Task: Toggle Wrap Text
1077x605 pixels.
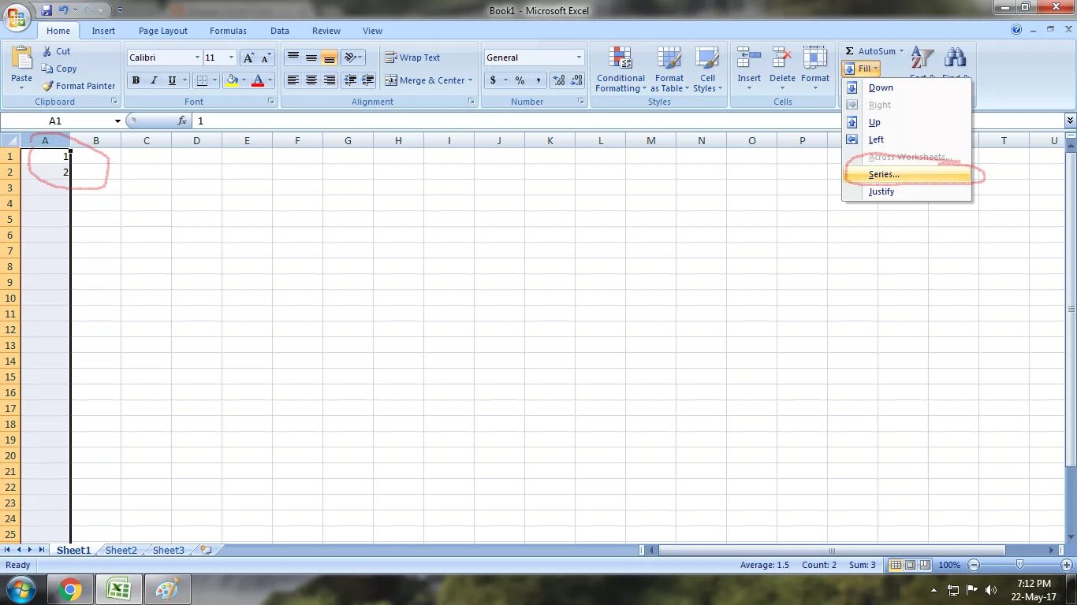Action: pos(412,58)
